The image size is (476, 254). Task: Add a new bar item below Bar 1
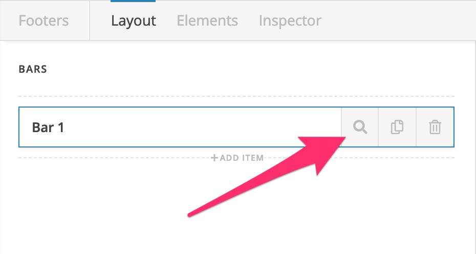(x=237, y=158)
